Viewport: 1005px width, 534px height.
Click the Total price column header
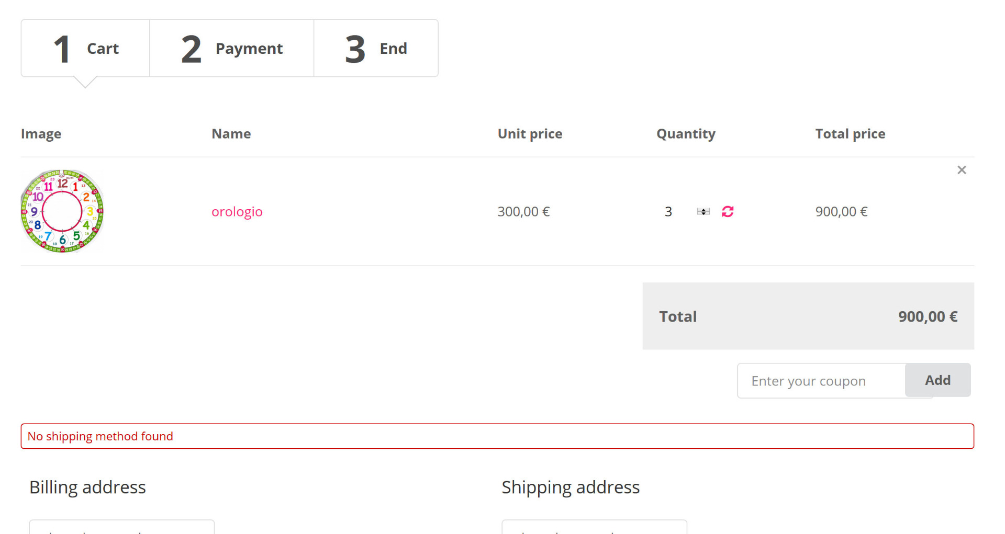point(850,134)
